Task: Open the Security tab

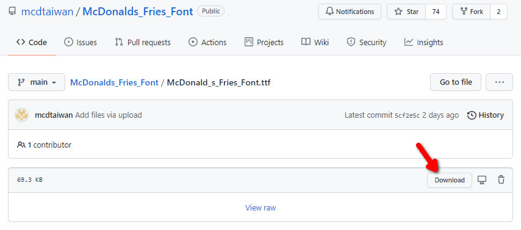Action: click(367, 42)
